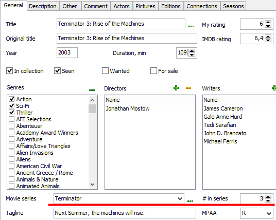Click into the Original title field
The image size is (276, 220).
[x=127, y=39]
